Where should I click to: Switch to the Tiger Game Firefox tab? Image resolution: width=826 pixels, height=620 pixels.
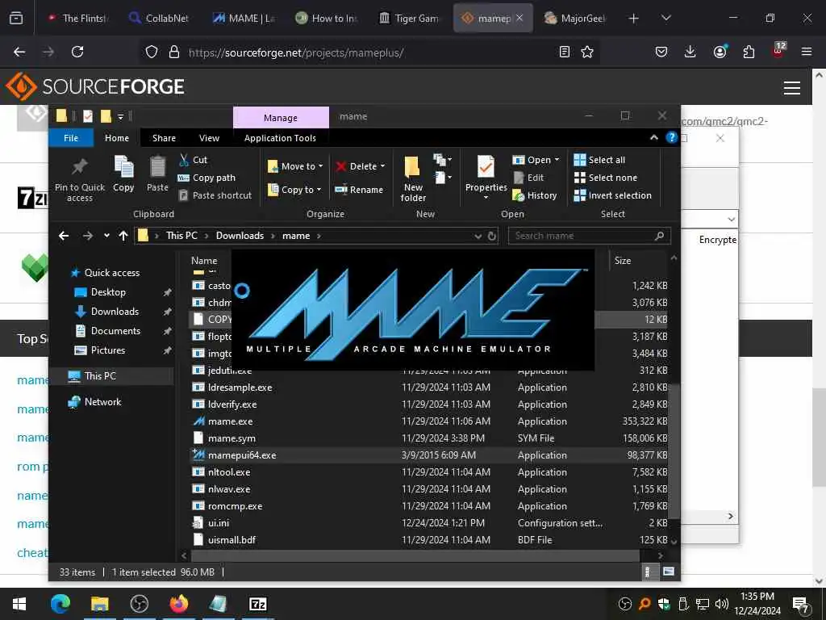[410, 18]
